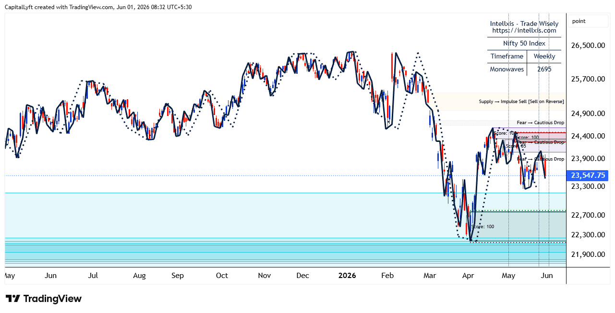This screenshot has height=313, width=615.
Task: Click the 'Mar' time axis label
Action: point(430,276)
